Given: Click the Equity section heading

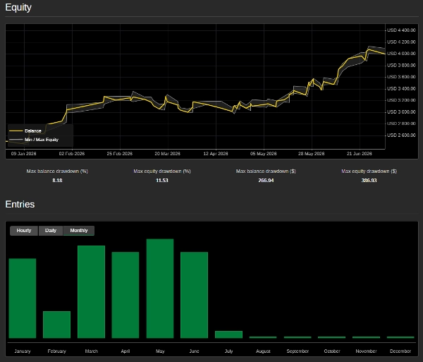Looking at the screenshot, I should 18,7.
